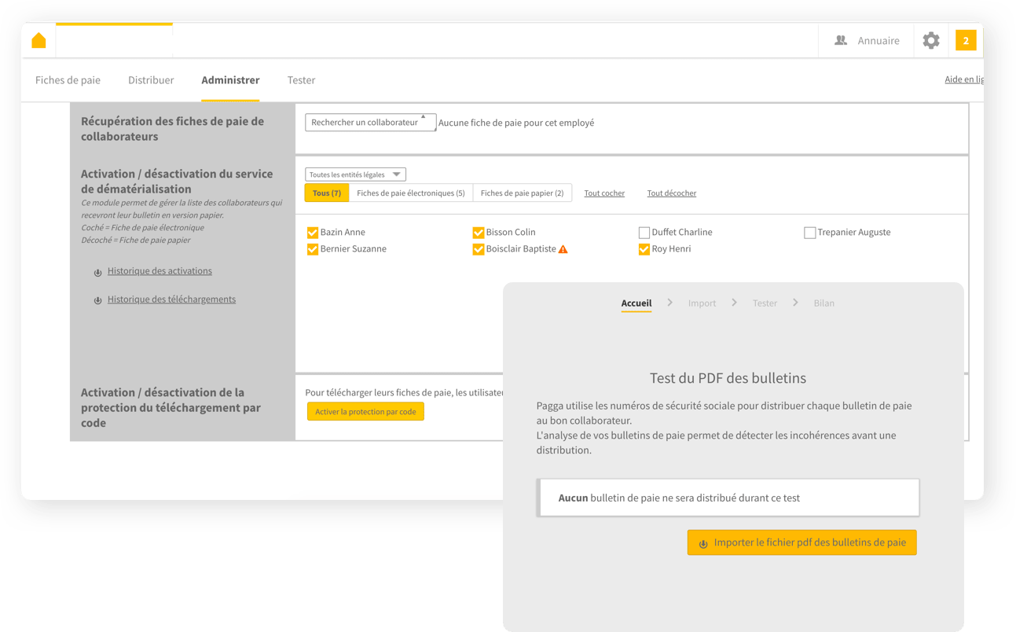Click the Tout décocher link
Viewport: 1016px width, 632px height.
(672, 193)
